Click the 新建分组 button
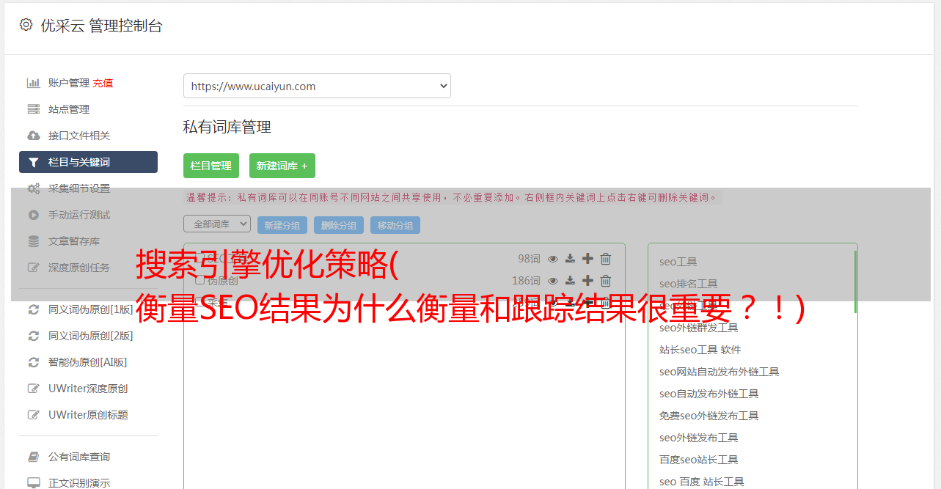This screenshot has width=941, height=489. [282, 225]
